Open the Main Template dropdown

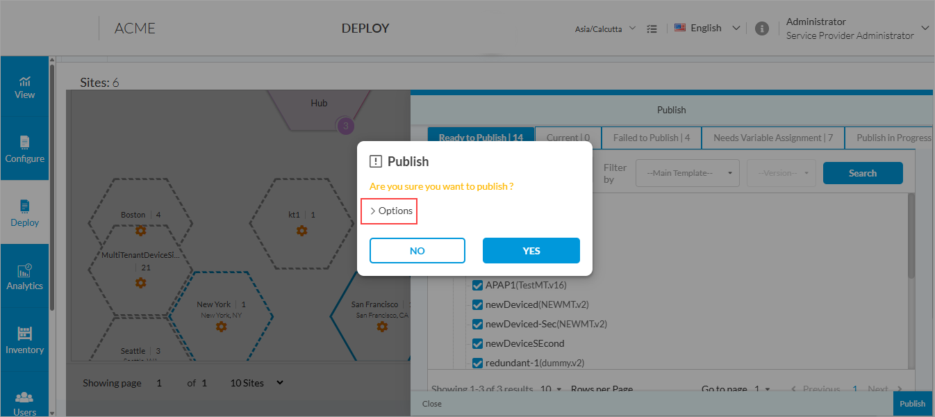(687, 172)
